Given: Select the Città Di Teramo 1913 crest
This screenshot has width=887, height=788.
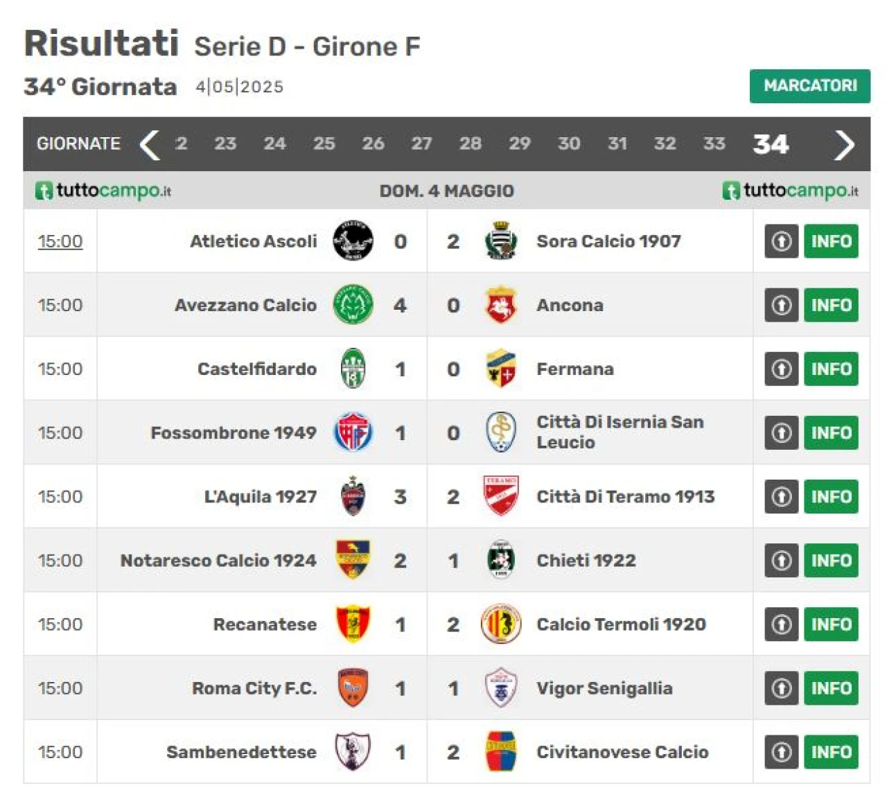Looking at the screenshot, I should tap(501, 496).
